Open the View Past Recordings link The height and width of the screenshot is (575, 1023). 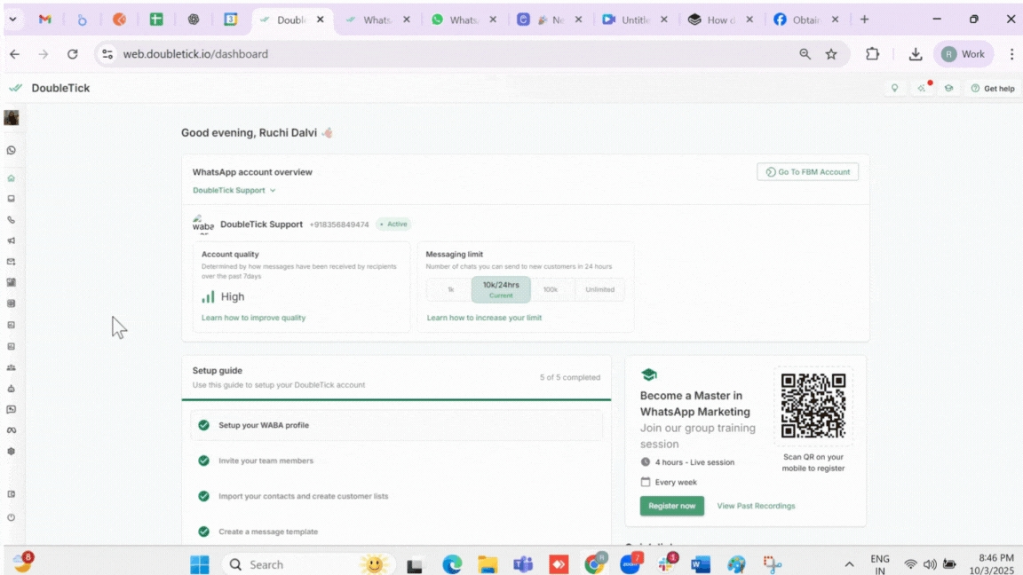coord(756,506)
